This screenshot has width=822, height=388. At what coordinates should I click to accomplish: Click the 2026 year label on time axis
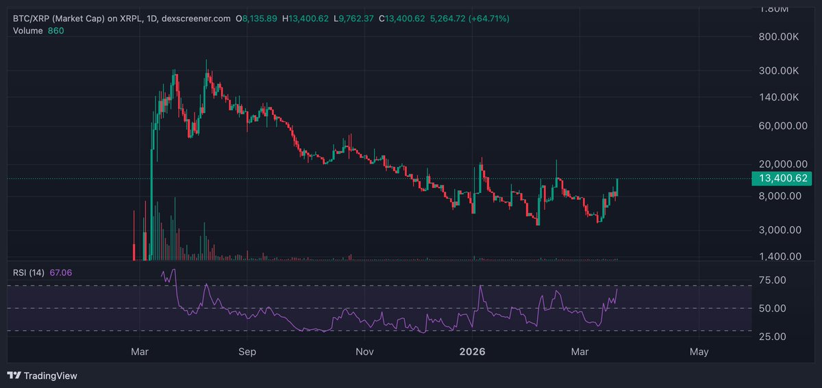(x=472, y=352)
